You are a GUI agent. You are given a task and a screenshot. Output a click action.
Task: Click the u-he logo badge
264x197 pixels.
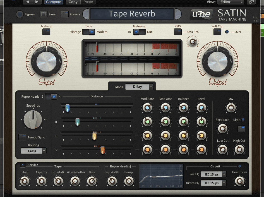click(x=201, y=14)
